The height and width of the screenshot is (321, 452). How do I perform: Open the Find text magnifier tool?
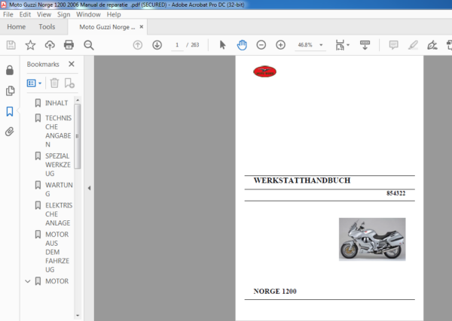(88, 45)
